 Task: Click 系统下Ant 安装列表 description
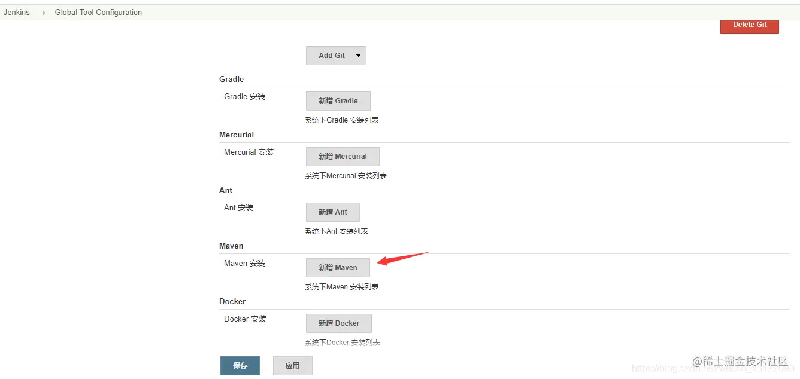[x=337, y=231]
